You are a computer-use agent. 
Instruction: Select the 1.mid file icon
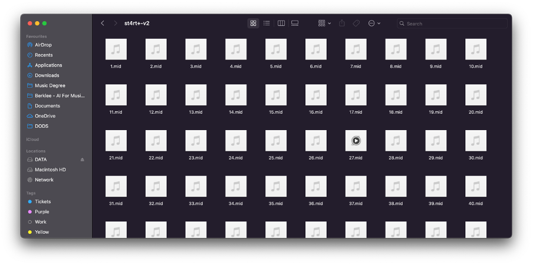[116, 49]
